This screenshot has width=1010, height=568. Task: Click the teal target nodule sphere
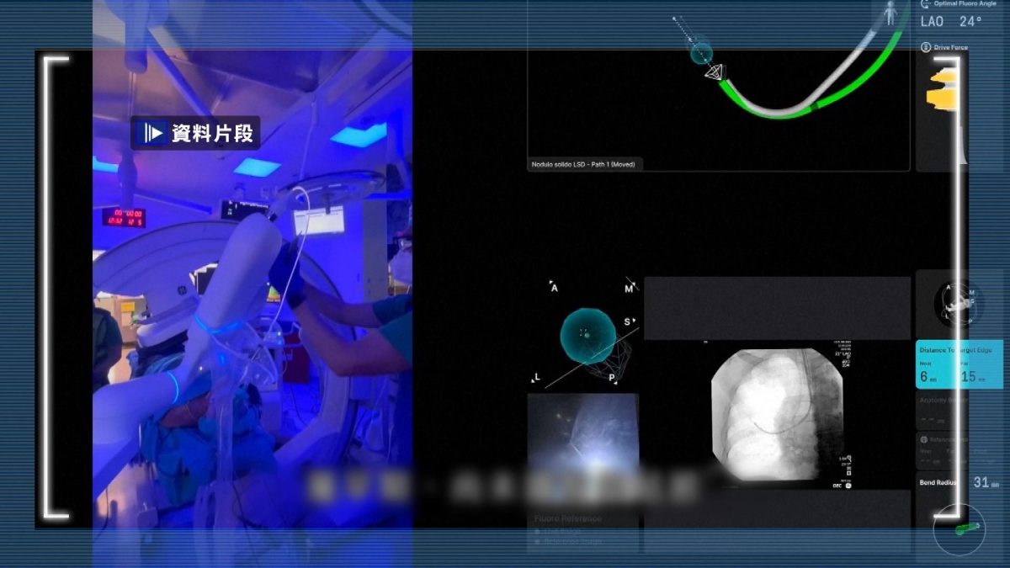(x=587, y=336)
